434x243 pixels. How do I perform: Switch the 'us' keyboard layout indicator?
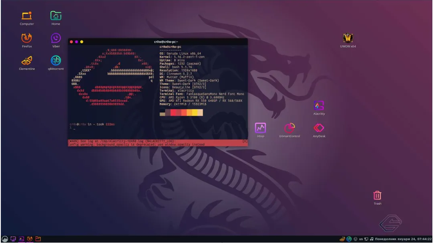(361, 239)
